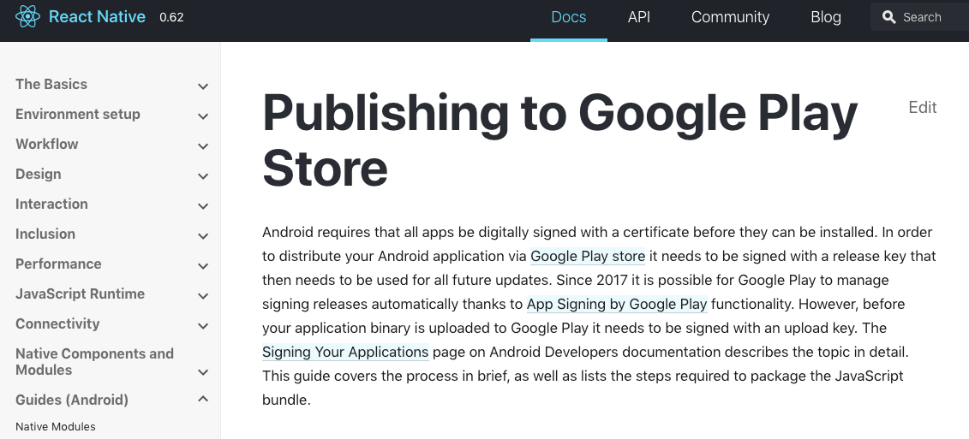Viewport: 969px width, 439px height.
Task: Select Guides (Android) sidebar heading
Action: click(x=72, y=400)
